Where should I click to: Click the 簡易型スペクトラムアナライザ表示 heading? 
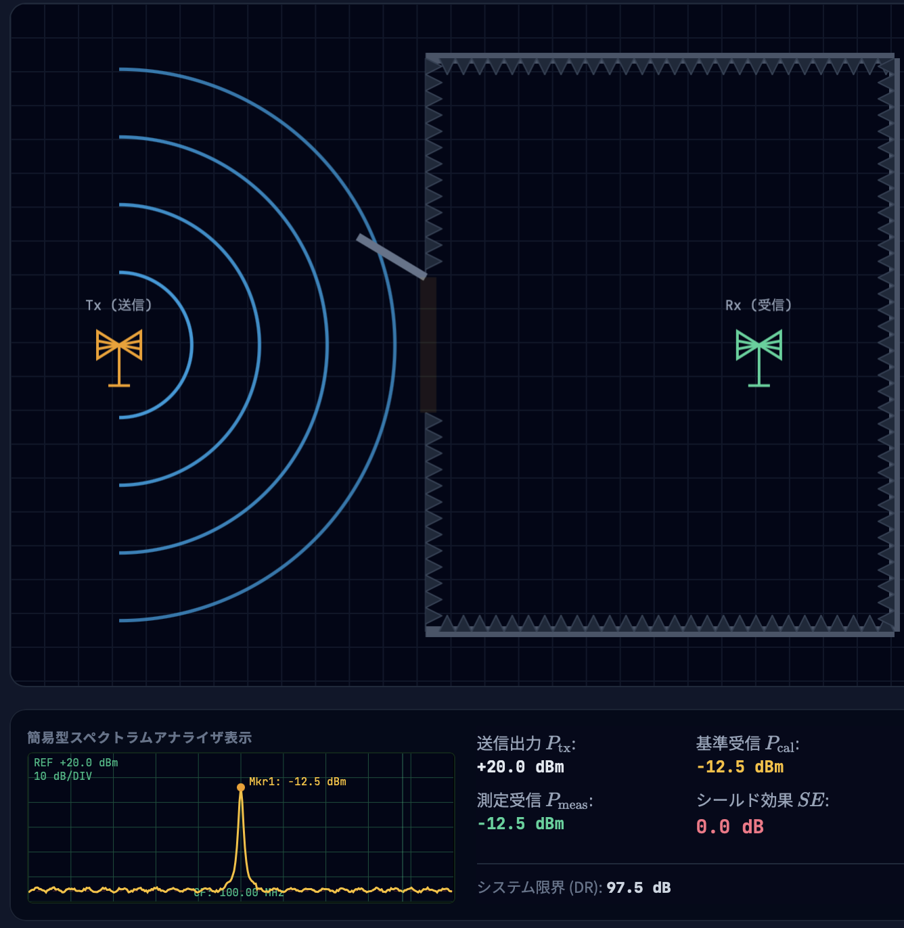tap(139, 737)
